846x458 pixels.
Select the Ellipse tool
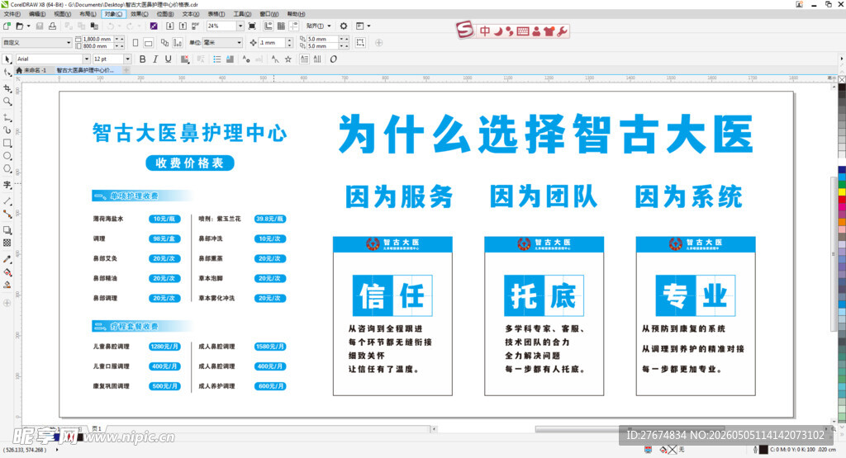coord(7,156)
